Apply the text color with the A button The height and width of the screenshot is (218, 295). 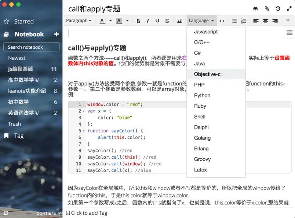tap(102, 21)
